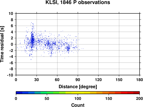Click the colorbar tick label '200'

tap(140, 98)
